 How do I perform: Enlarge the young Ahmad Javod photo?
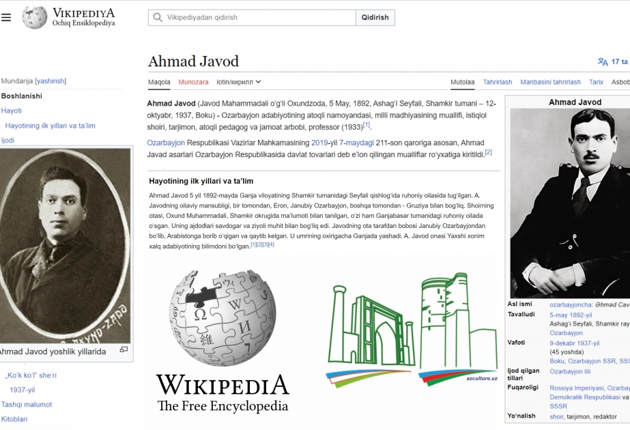click(x=124, y=349)
